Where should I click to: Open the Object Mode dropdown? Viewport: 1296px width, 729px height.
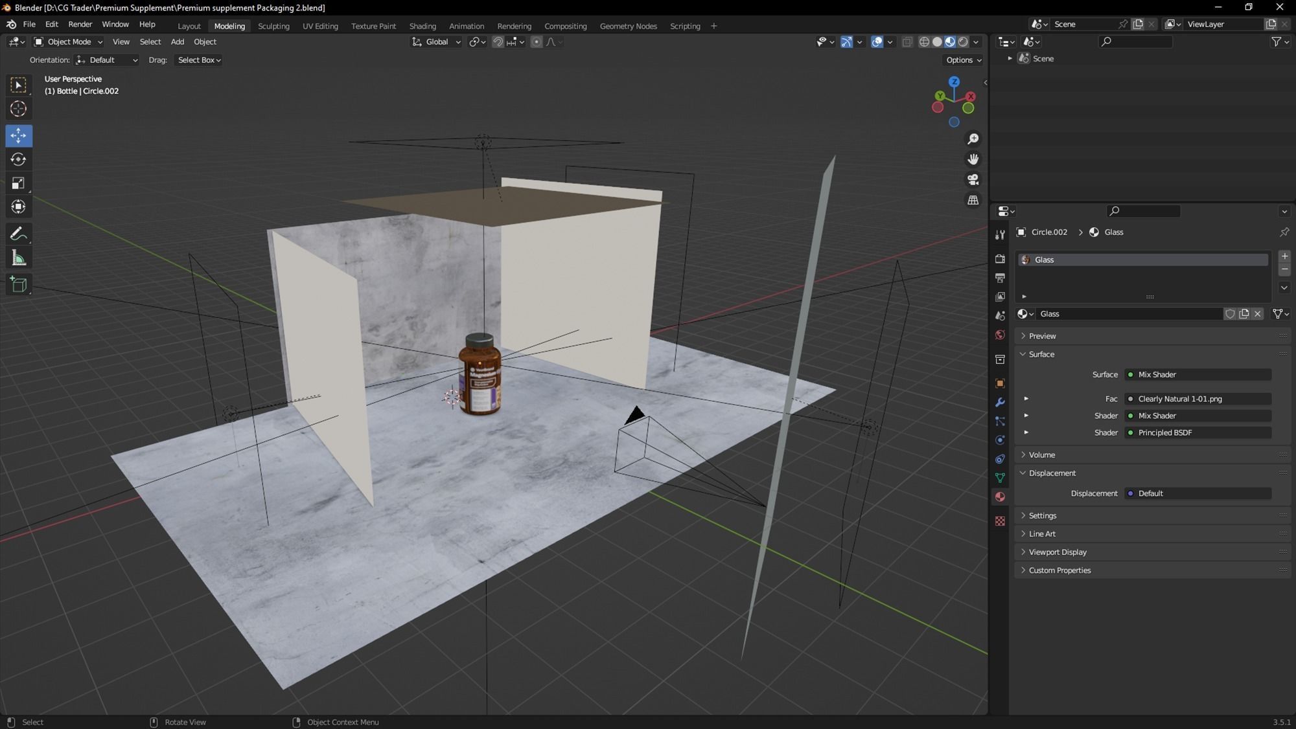pos(68,42)
